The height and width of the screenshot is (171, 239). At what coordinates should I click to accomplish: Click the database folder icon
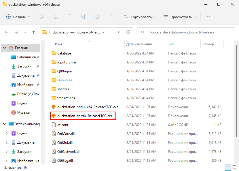(x=54, y=53)
